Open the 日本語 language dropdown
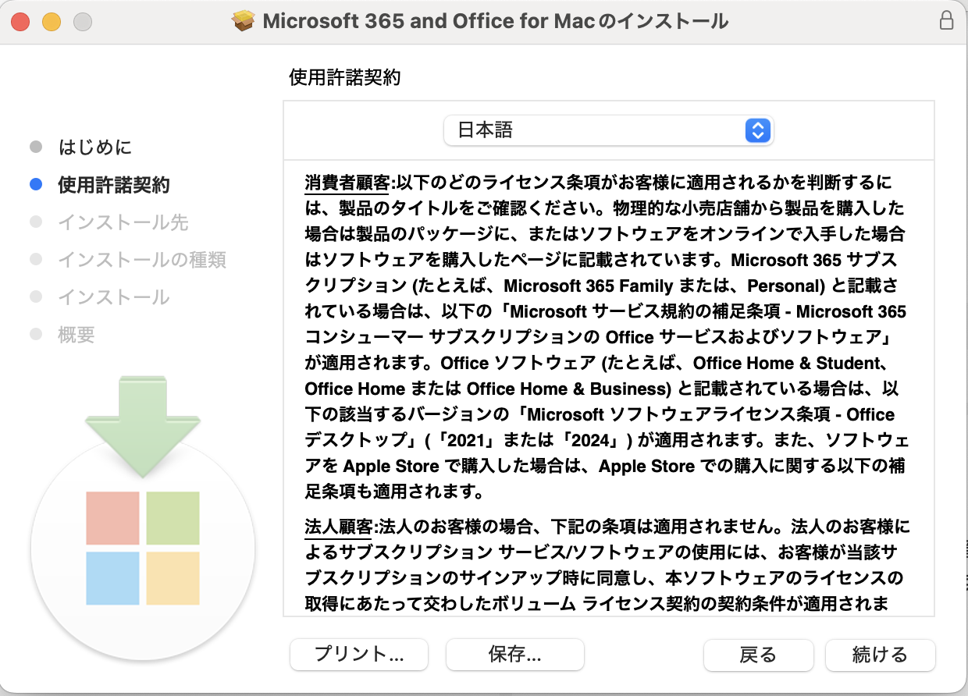968x696 pixels. pyautogui.click(x=608, y=130)
